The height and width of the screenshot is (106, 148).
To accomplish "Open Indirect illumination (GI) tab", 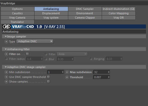I will [119, 9].
